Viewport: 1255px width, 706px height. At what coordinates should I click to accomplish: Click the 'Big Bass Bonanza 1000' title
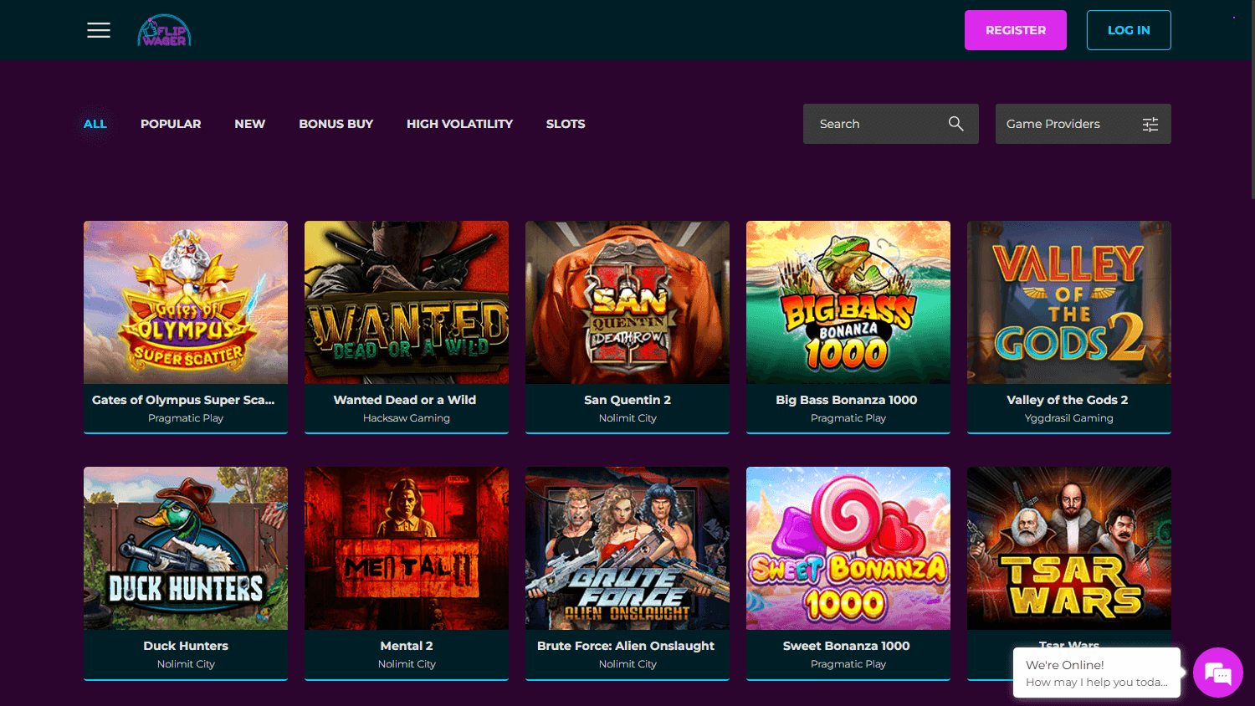(847, 400)
